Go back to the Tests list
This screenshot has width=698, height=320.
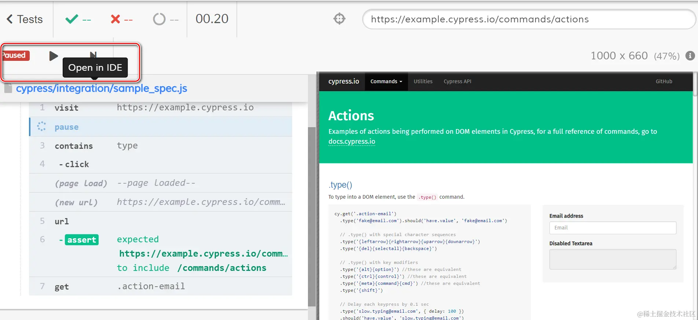(x=25, y=19)
